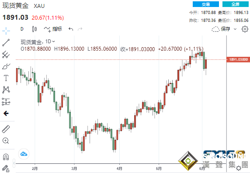Click the 1891.03 current price header
The image size is (250, 173).
tap(15, 17)
